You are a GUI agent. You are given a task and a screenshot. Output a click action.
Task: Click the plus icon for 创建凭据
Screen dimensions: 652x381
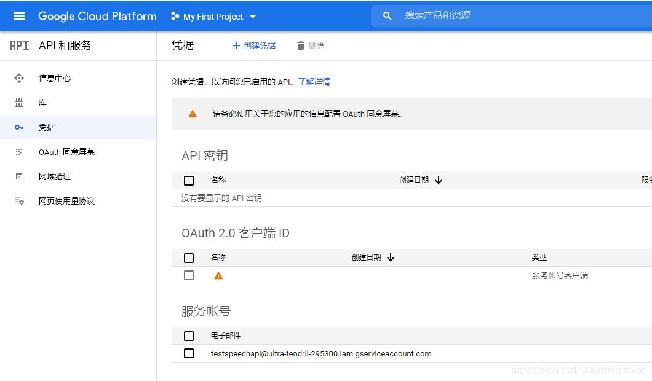pos(236,45)
